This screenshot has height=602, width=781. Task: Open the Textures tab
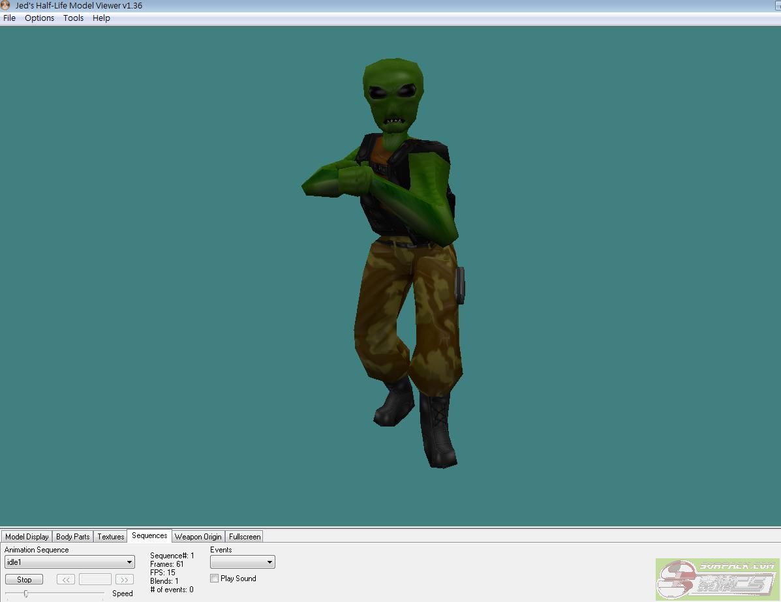110,537
